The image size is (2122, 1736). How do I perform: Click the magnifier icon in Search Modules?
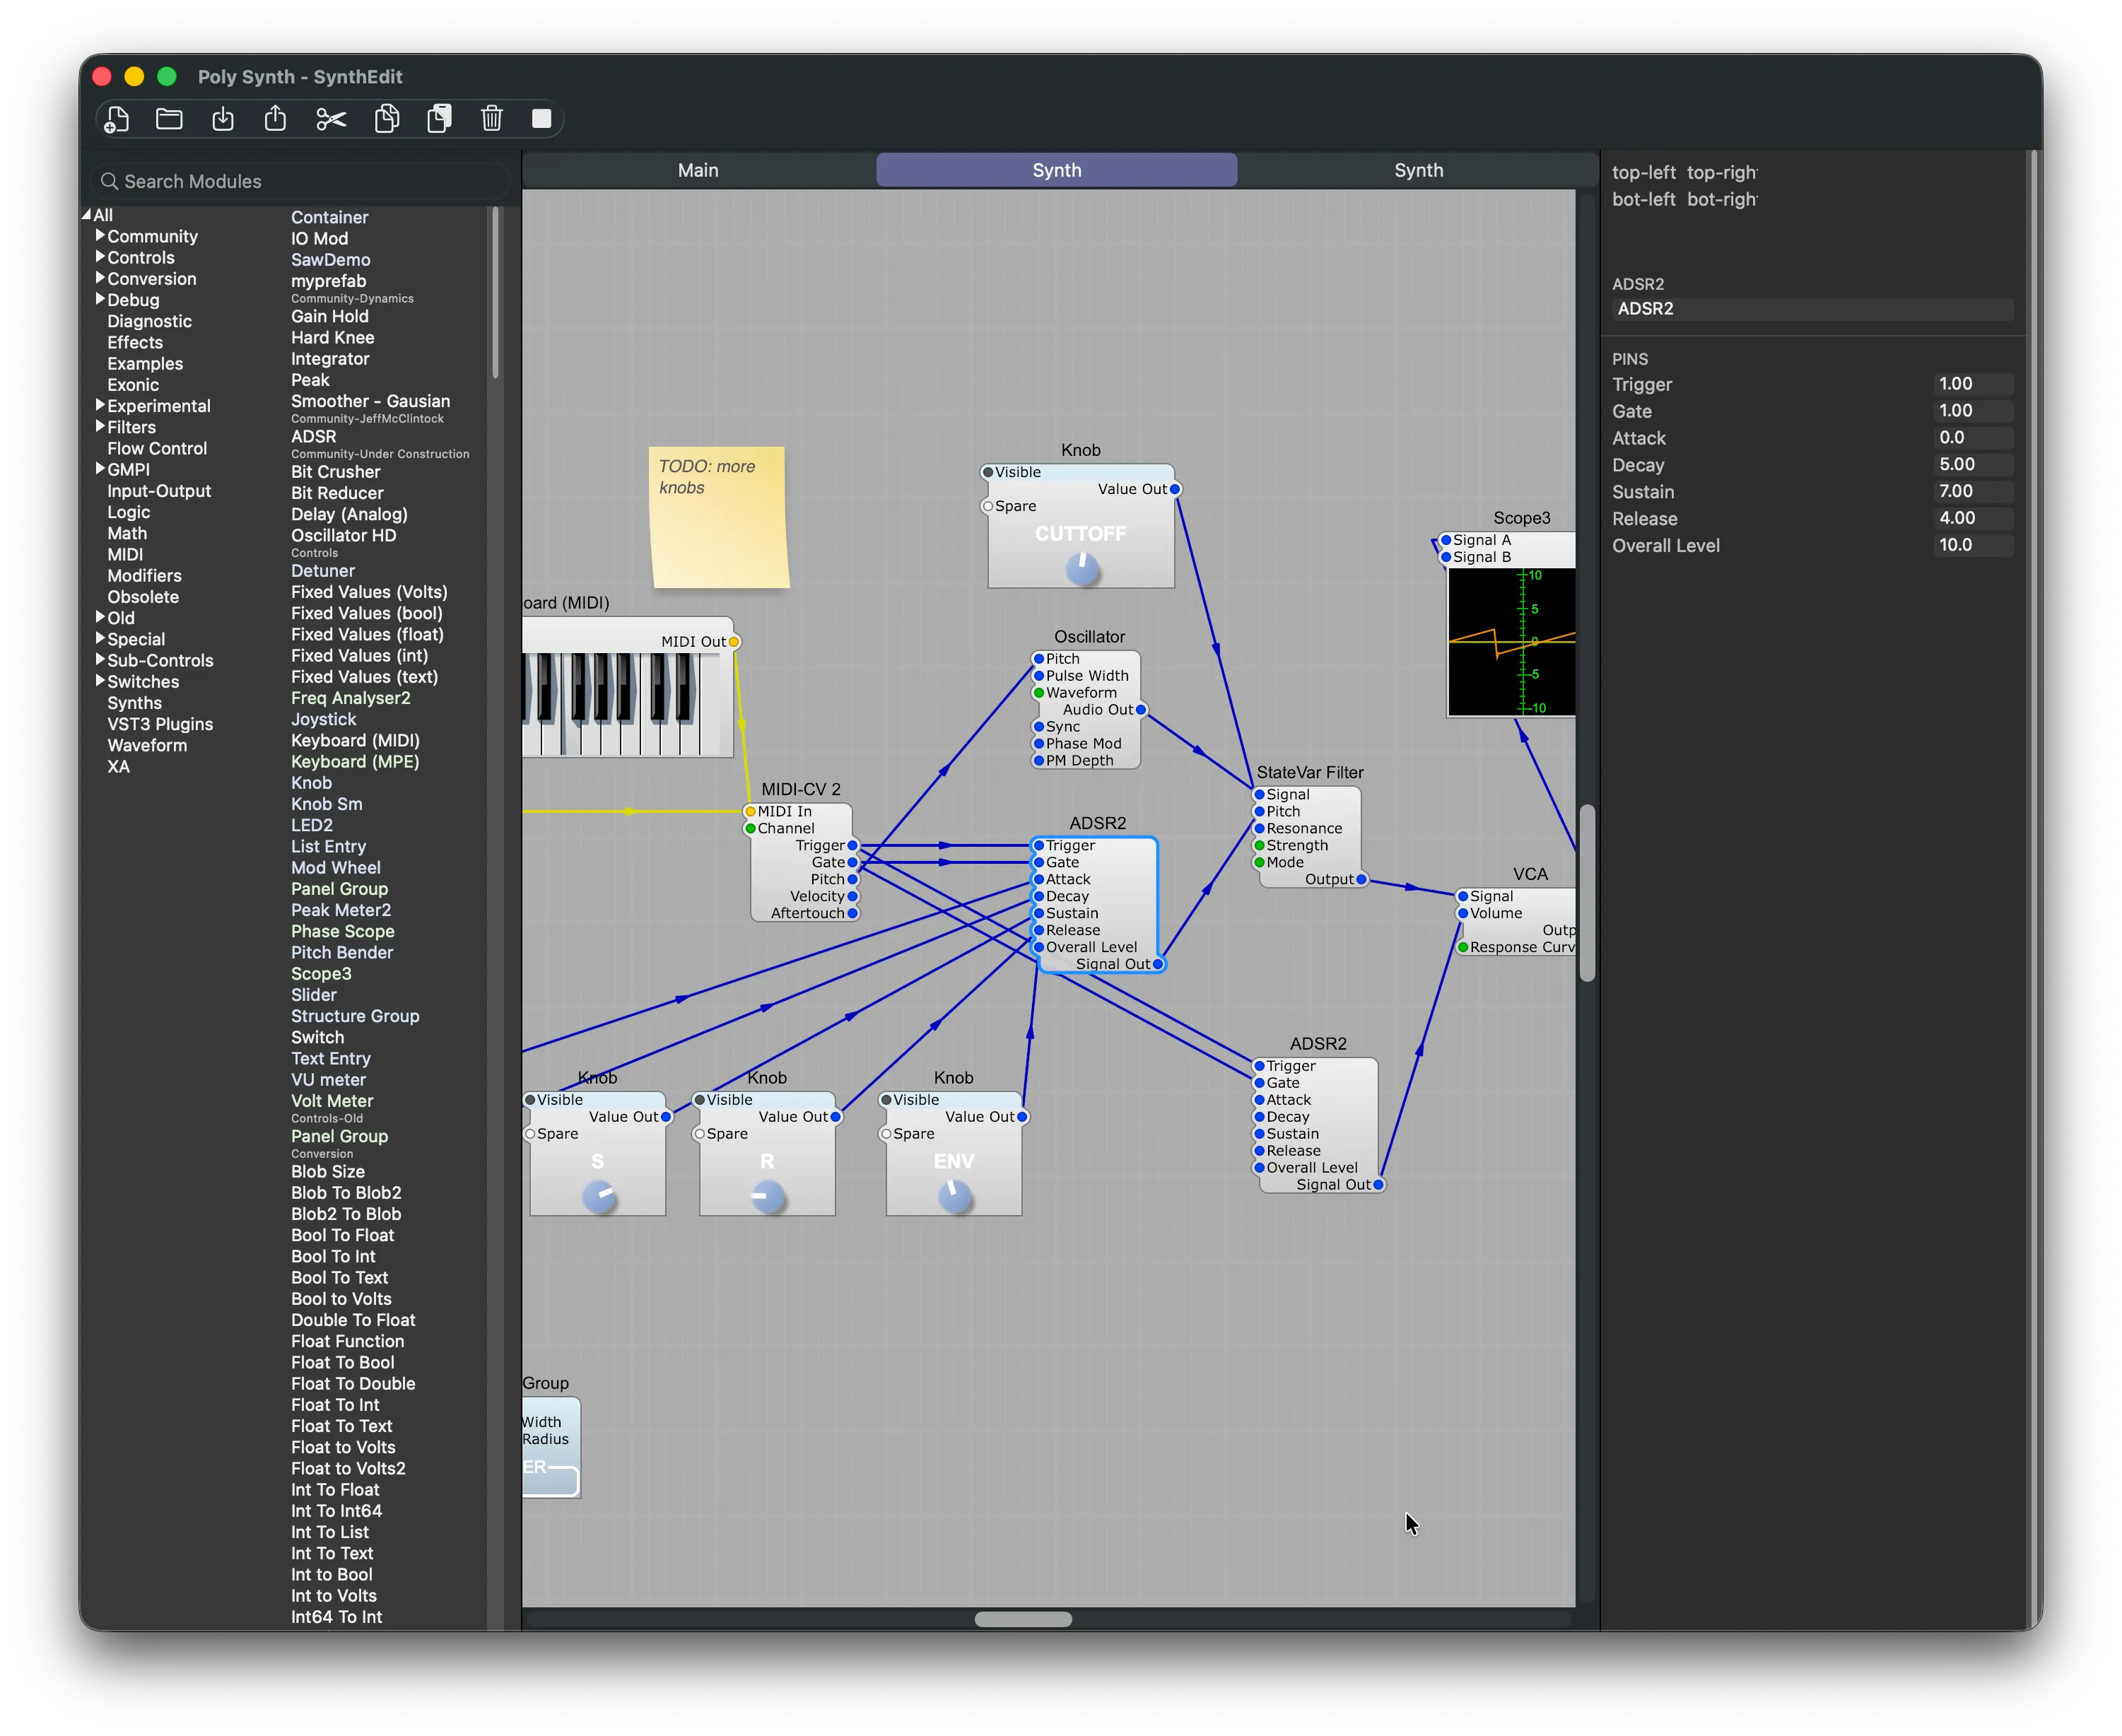(110, 181)
